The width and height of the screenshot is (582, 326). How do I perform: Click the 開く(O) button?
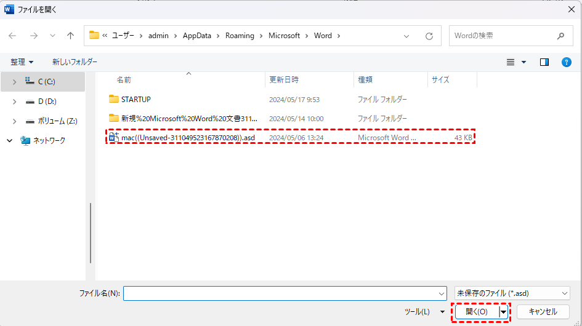477,312
